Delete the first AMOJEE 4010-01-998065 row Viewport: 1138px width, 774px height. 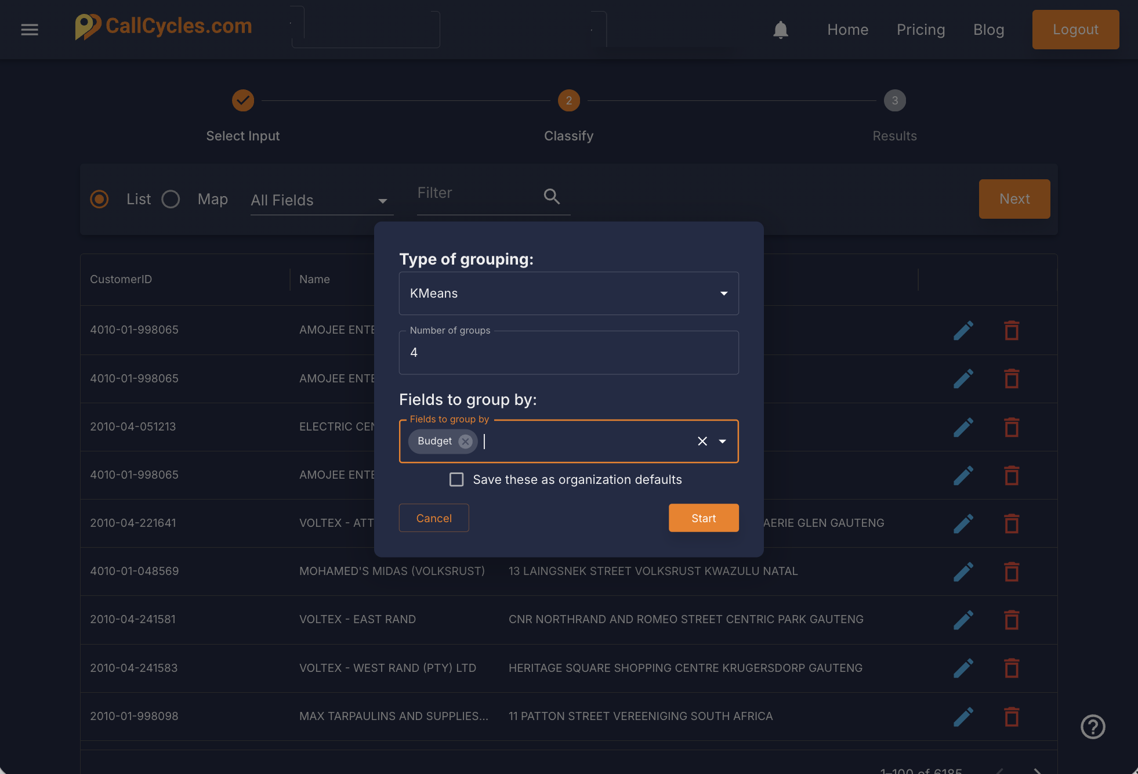click(1012, 330)
